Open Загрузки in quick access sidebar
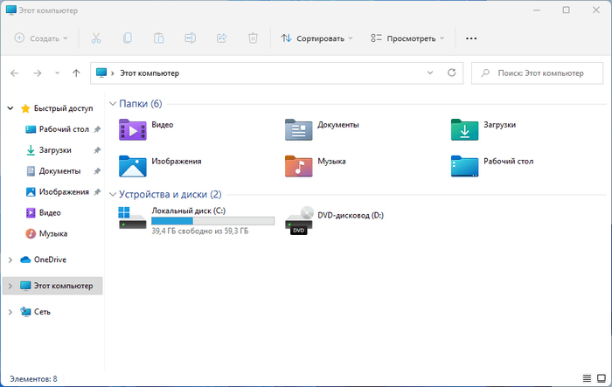Viewport: 612px width, 387px height. [49, 150]
